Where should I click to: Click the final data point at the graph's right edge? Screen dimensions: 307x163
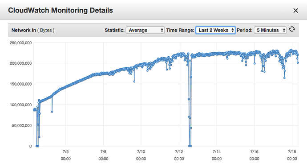tap(298, 62)
